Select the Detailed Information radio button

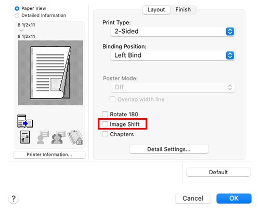[17, 16]
